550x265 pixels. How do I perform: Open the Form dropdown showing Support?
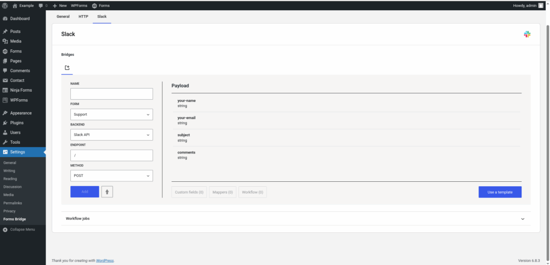click(112, 114)
